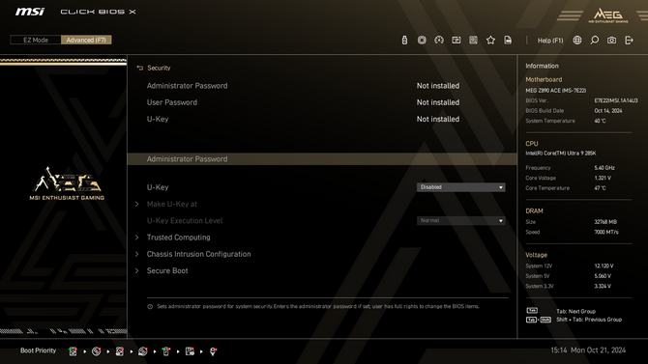Expand Trusted Computing submenu
This screenshot has width=648, height=364.
(x=179, y=238)
